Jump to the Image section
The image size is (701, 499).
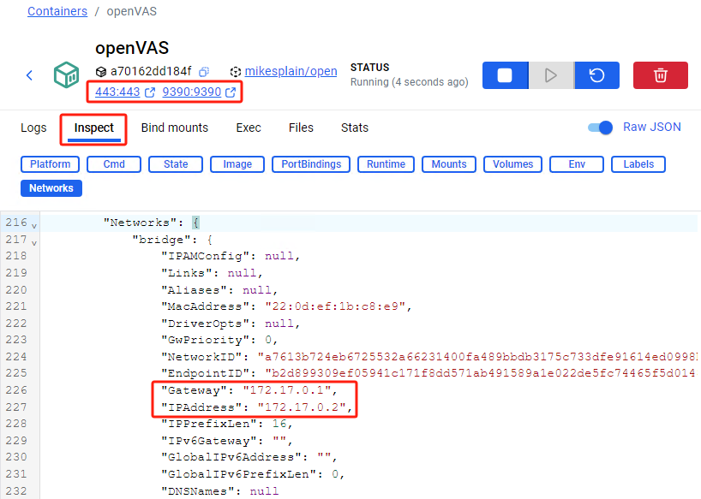[237, 164]
